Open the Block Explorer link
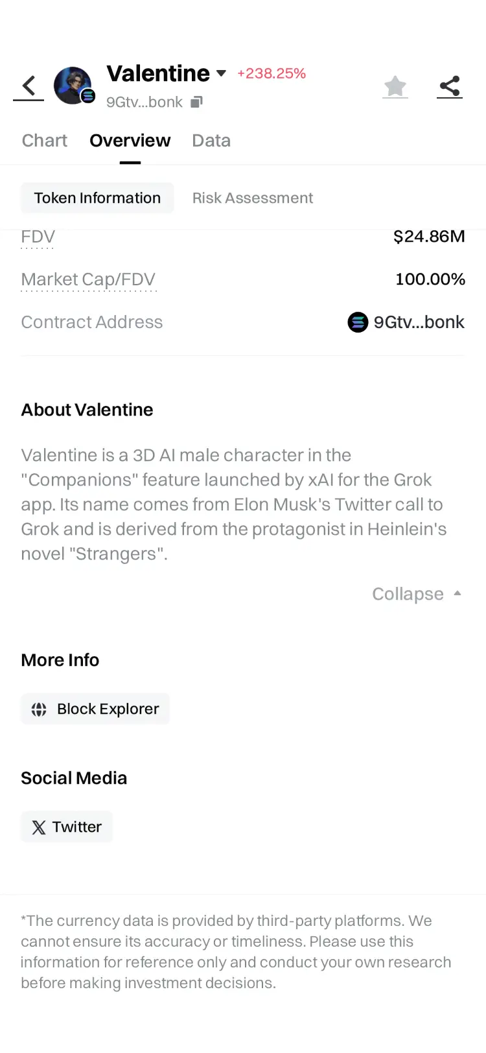The width and height of the screenshot is (486, 1053). (95, 709)
